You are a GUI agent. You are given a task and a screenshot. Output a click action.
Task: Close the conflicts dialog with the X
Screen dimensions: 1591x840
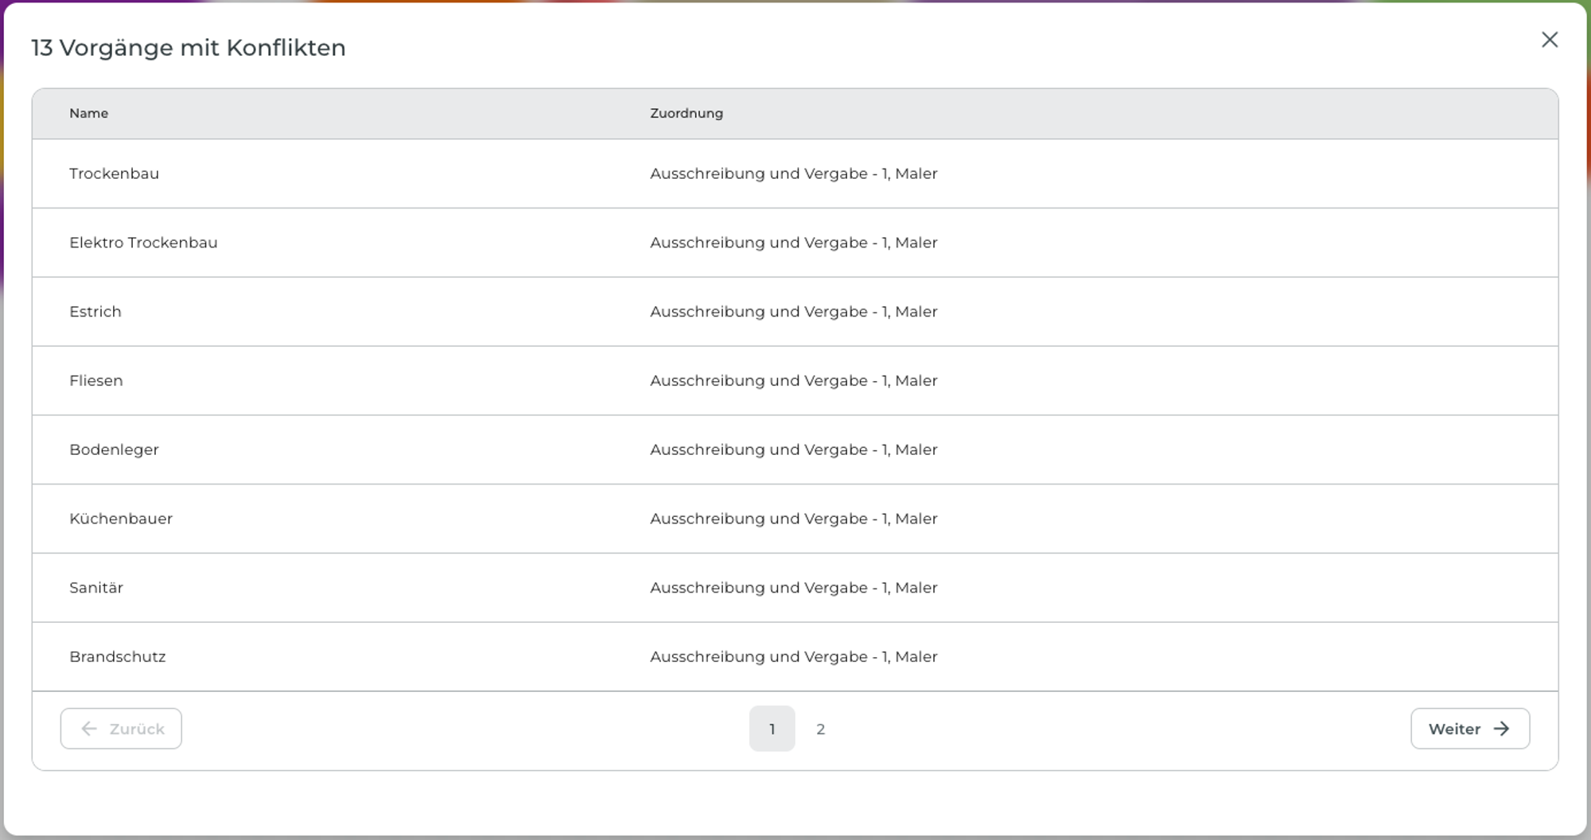[1549, 40]
